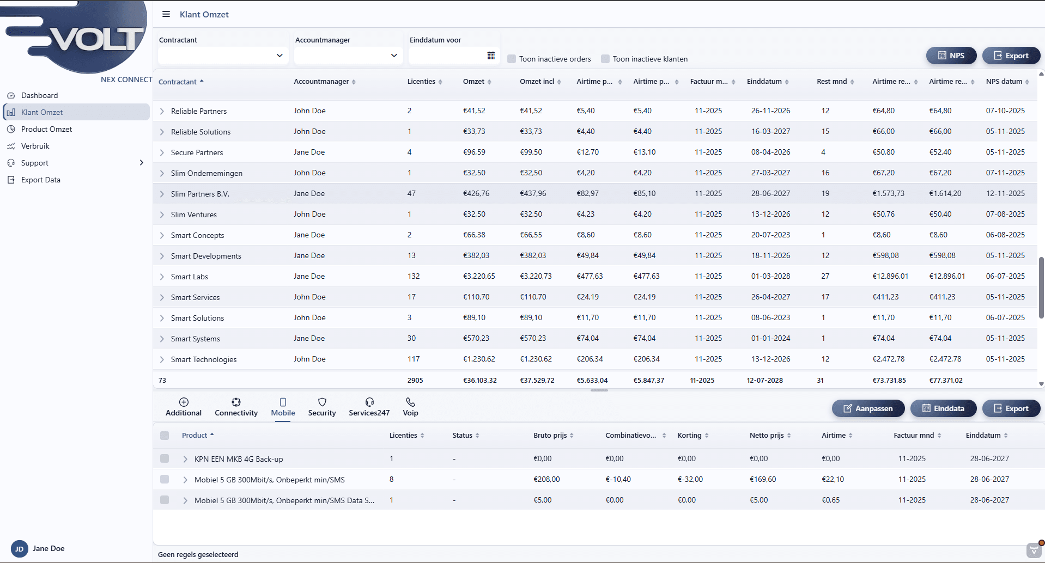
Task: Open Product Omzet from the sidebar
Action: point(46,129)
